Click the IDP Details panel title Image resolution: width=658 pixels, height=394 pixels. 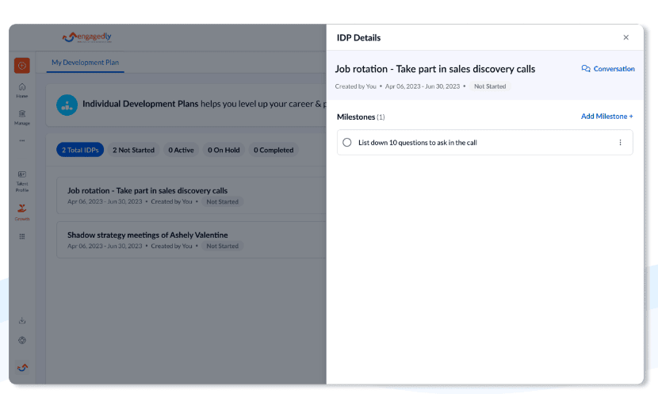tap(359, 38)
